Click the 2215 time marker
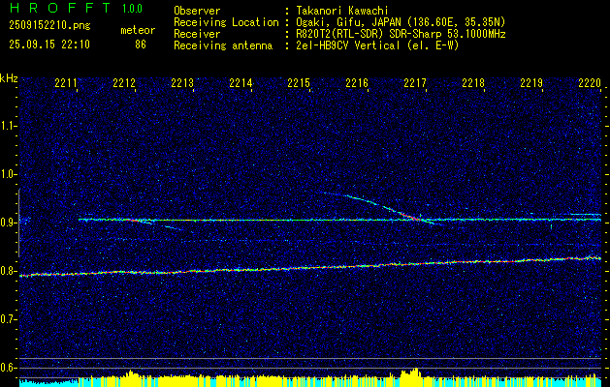Image resolution: width=610 pixels, height=387 pixels. point(299,83)
